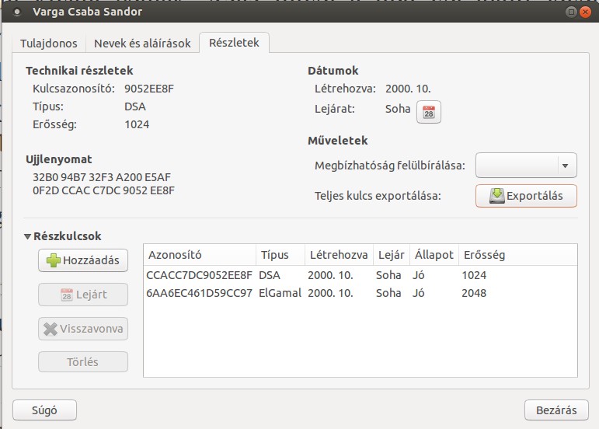Click the window close button in title bar
Screen dimensions: 599x429
click(585, 12)
